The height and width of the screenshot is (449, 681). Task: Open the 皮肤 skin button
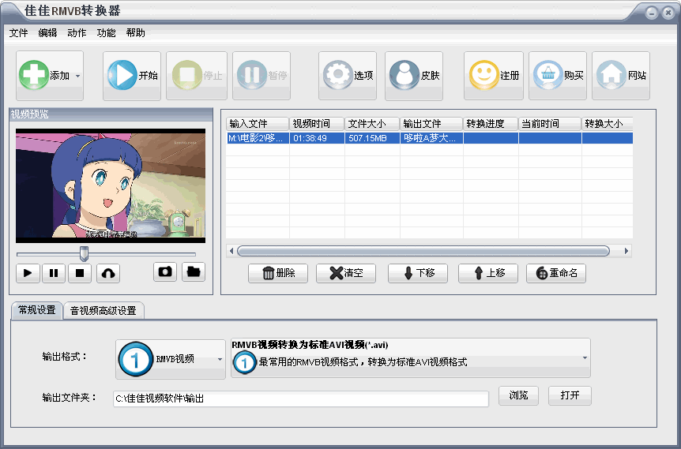click(x=414, y=76)
